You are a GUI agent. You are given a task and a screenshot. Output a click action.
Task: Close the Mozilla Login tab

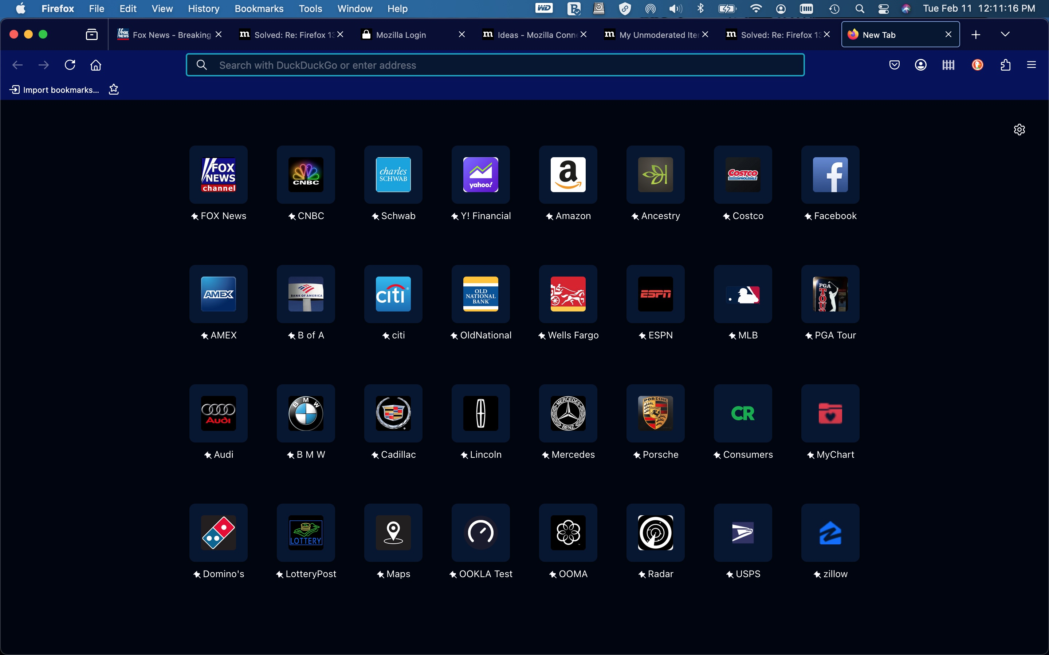(461, 34)
